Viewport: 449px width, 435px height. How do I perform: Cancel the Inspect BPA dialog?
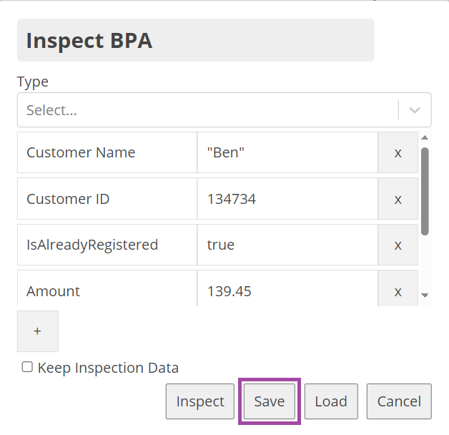point(399,401)
